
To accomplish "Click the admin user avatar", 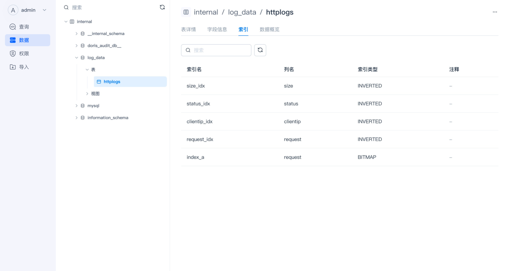I will [13, 10].
